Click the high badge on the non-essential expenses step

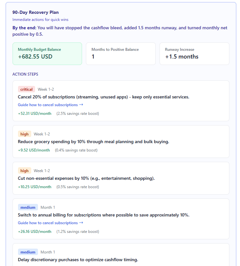(x=24, y=171)
